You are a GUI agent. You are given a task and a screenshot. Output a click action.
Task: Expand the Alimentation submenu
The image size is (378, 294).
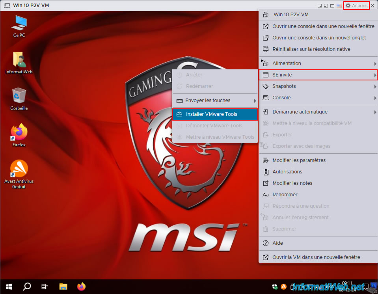(318, 63)
